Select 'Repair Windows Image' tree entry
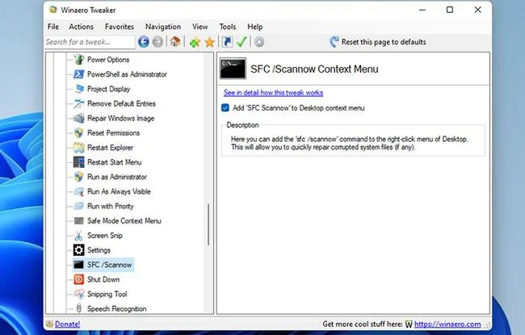 coord(120,118)
